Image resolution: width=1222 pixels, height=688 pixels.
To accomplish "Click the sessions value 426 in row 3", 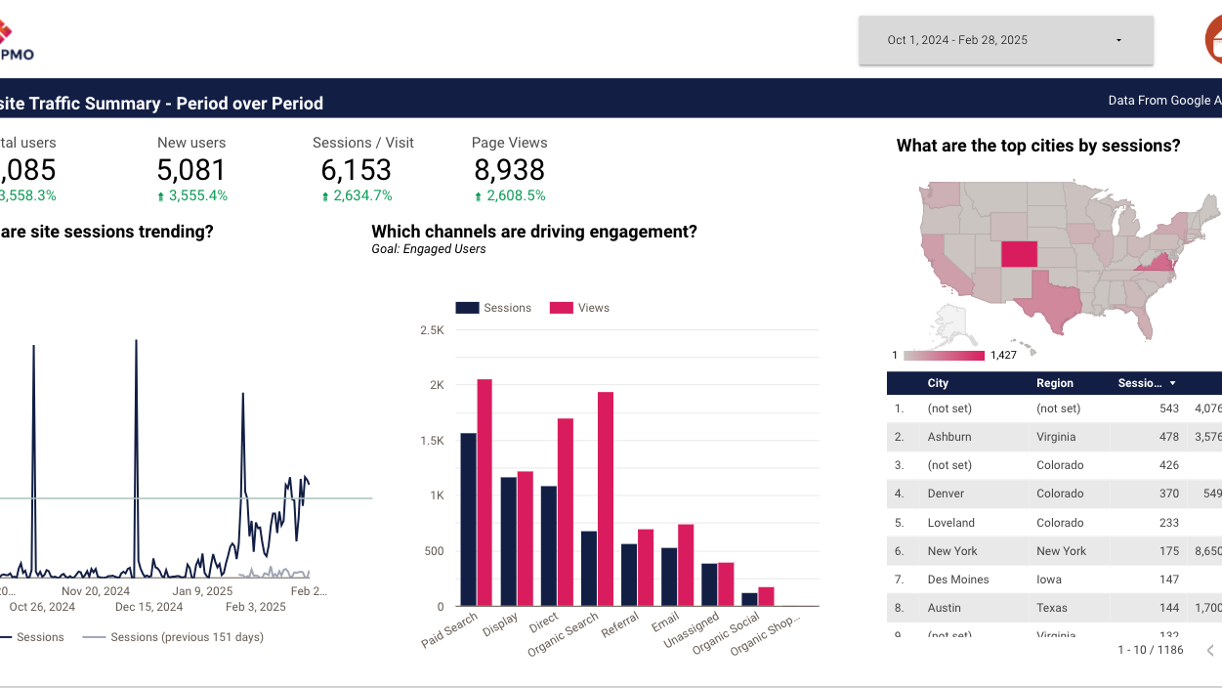I will 1169,465.
